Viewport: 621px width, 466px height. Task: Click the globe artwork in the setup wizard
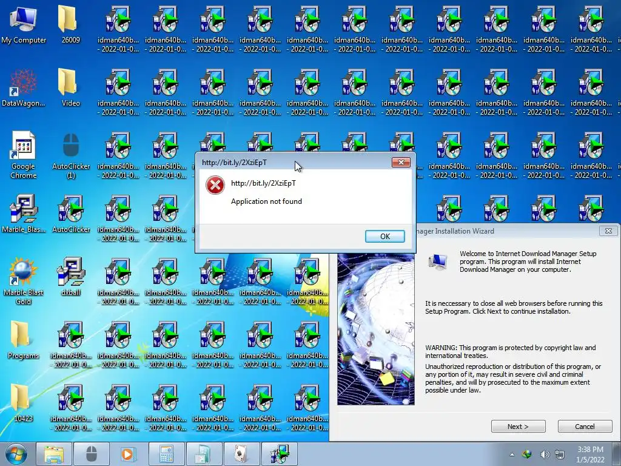coord(376,329)
